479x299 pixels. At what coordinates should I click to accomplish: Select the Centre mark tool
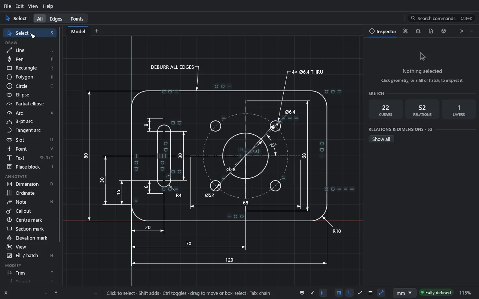[x=30, y=220]
